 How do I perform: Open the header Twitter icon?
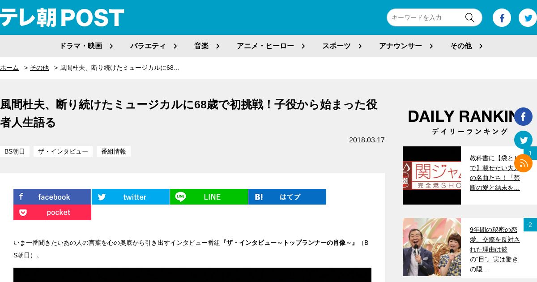pyautogui.click(x=528, y=18)
